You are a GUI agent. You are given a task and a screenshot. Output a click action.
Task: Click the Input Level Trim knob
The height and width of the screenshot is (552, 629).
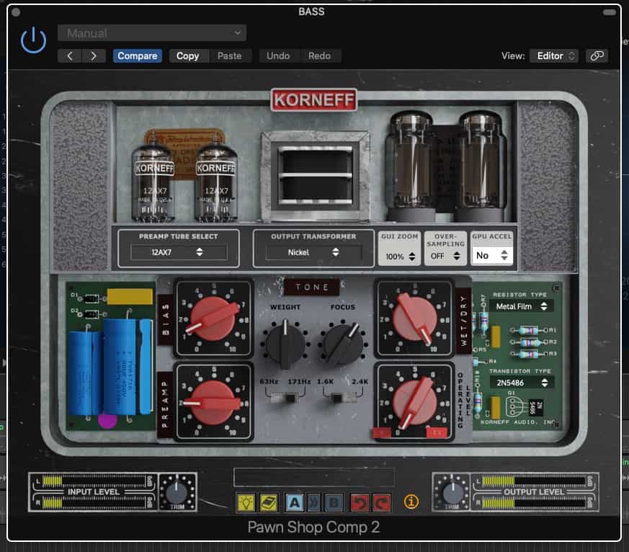pyautogui.click(x=177, y=492)
